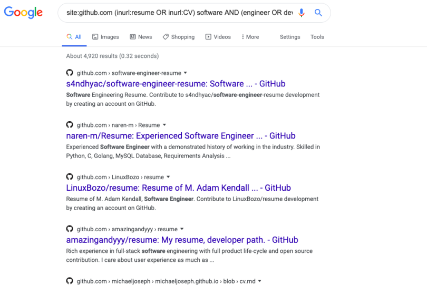Click GitHub favicon of software-engineer-resume result

[x=70, y=73]
